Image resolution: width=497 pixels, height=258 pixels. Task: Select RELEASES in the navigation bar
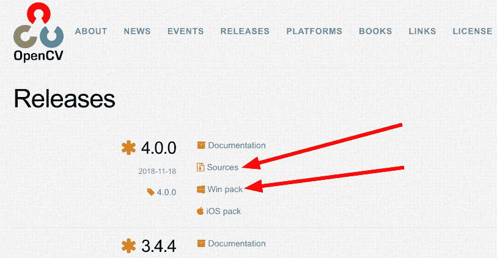245,31
